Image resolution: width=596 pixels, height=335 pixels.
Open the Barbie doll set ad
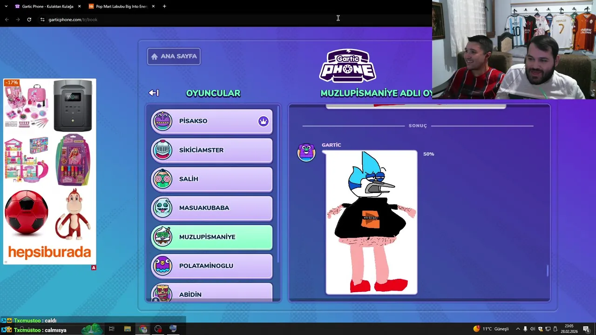[x=73, y=160]
